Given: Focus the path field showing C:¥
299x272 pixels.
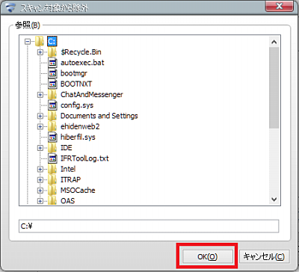Looking at the screenshot, I should 149,226.
